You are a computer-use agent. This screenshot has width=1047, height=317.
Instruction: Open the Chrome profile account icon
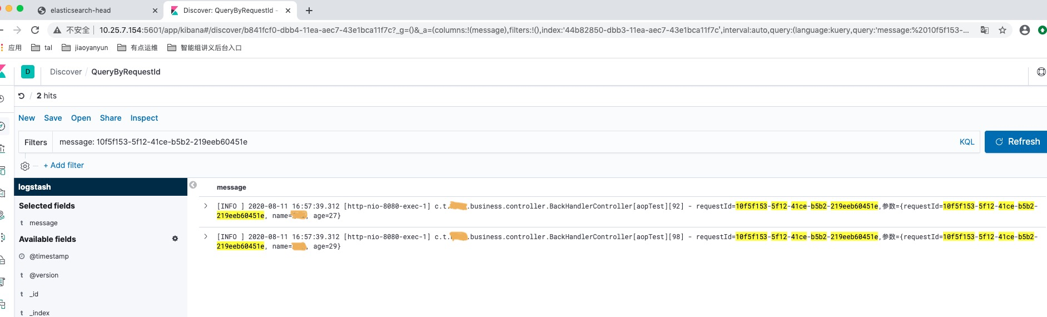(x=1025, y=30)
